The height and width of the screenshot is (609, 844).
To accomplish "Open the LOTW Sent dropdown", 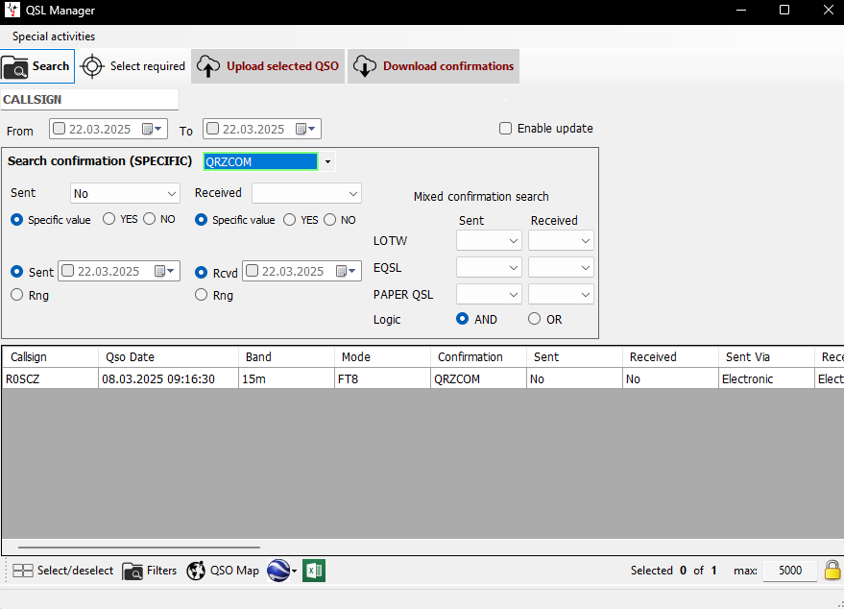I will [x=489, y=241].
